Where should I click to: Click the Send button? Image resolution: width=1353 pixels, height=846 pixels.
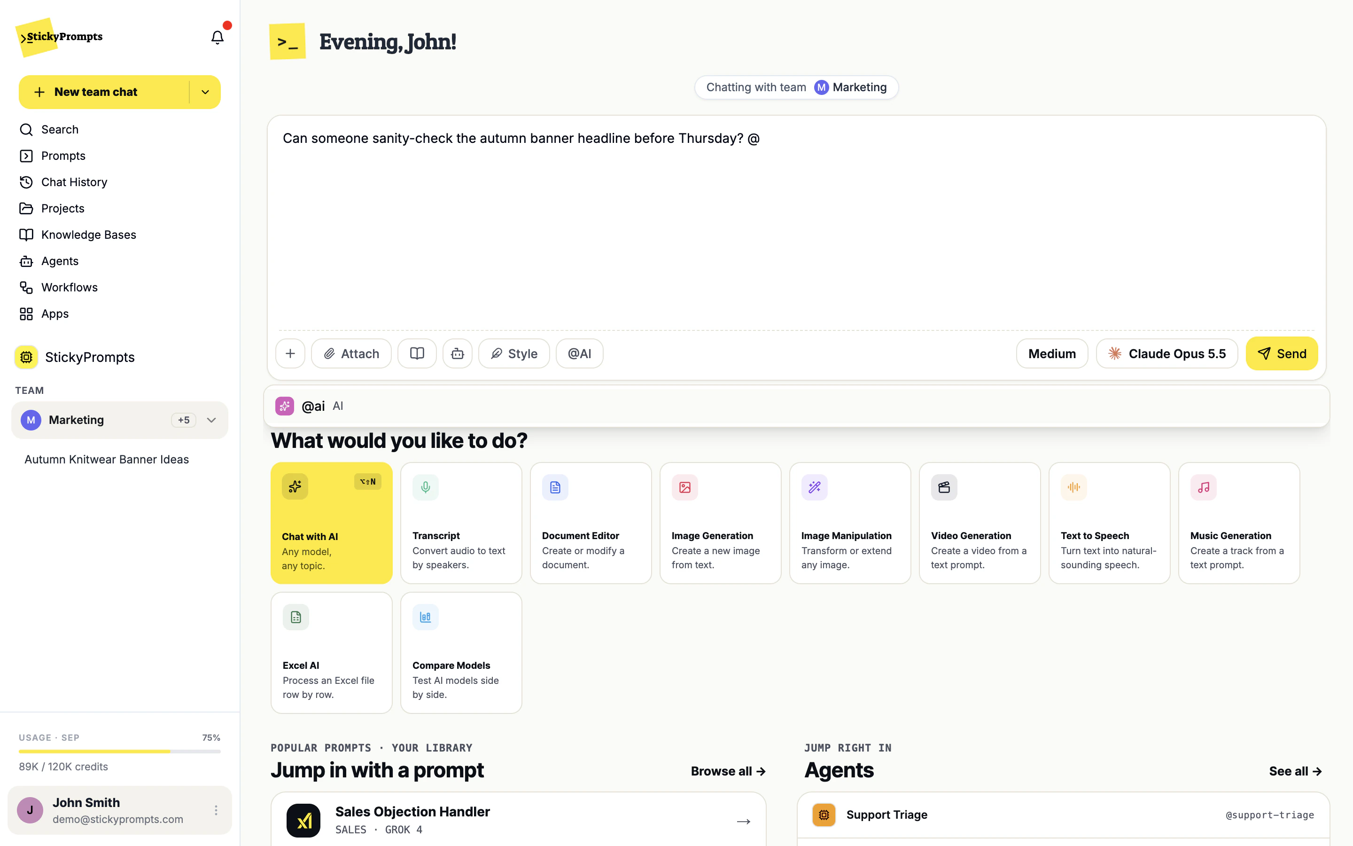click(1282, 353)
